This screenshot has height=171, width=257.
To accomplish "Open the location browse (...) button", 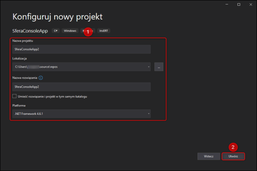I will [159, 66].
